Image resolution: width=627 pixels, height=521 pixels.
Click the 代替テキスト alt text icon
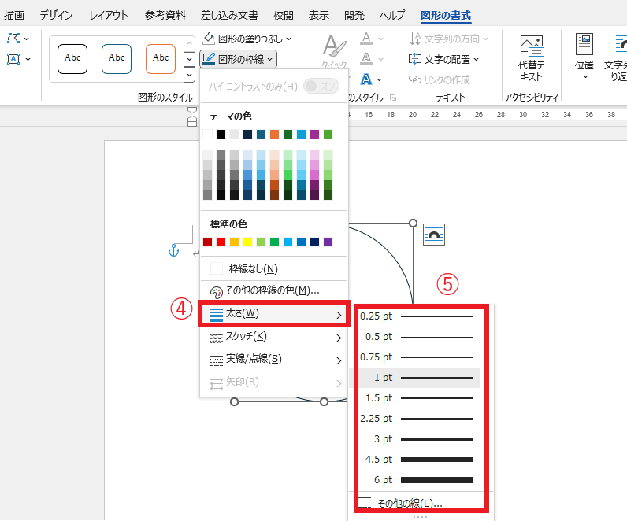[532, 46]
